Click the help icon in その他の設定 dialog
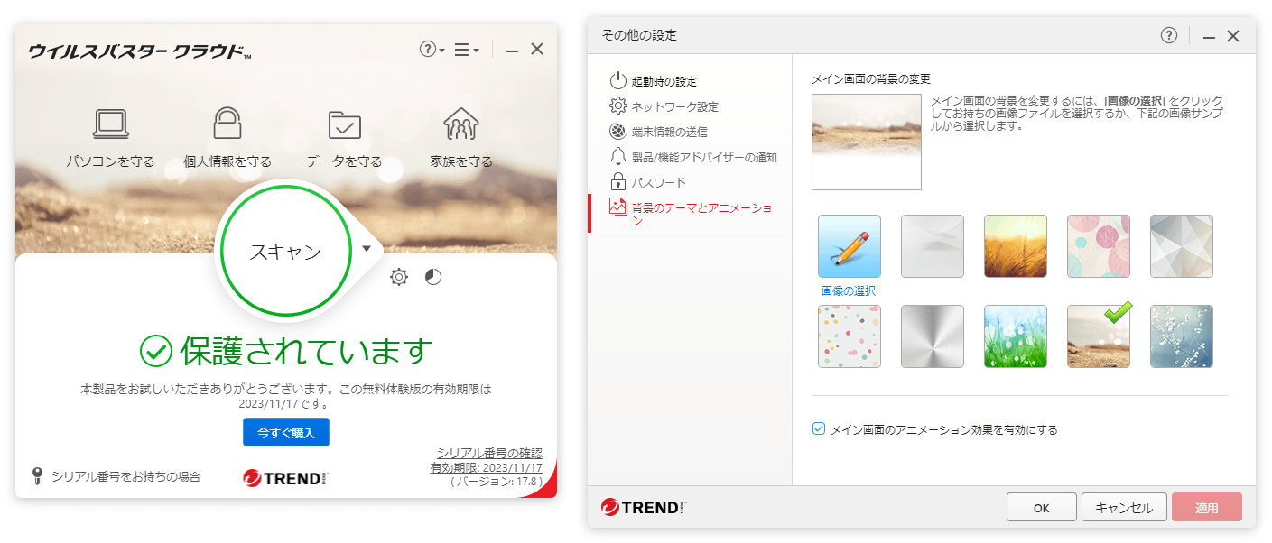This screenshot has height=543, width=1272. tap(1169, 35)
